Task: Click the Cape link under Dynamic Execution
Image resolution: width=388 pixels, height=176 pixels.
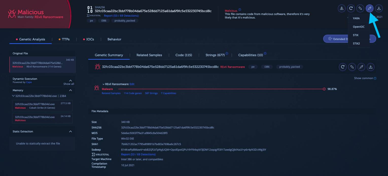Action: pos(29,82)
